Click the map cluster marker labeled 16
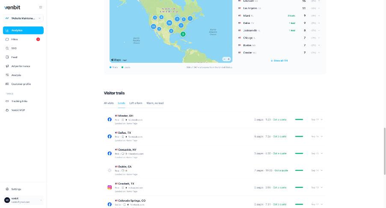This screenshot has height=208, width=386. [x=169, y=23]
